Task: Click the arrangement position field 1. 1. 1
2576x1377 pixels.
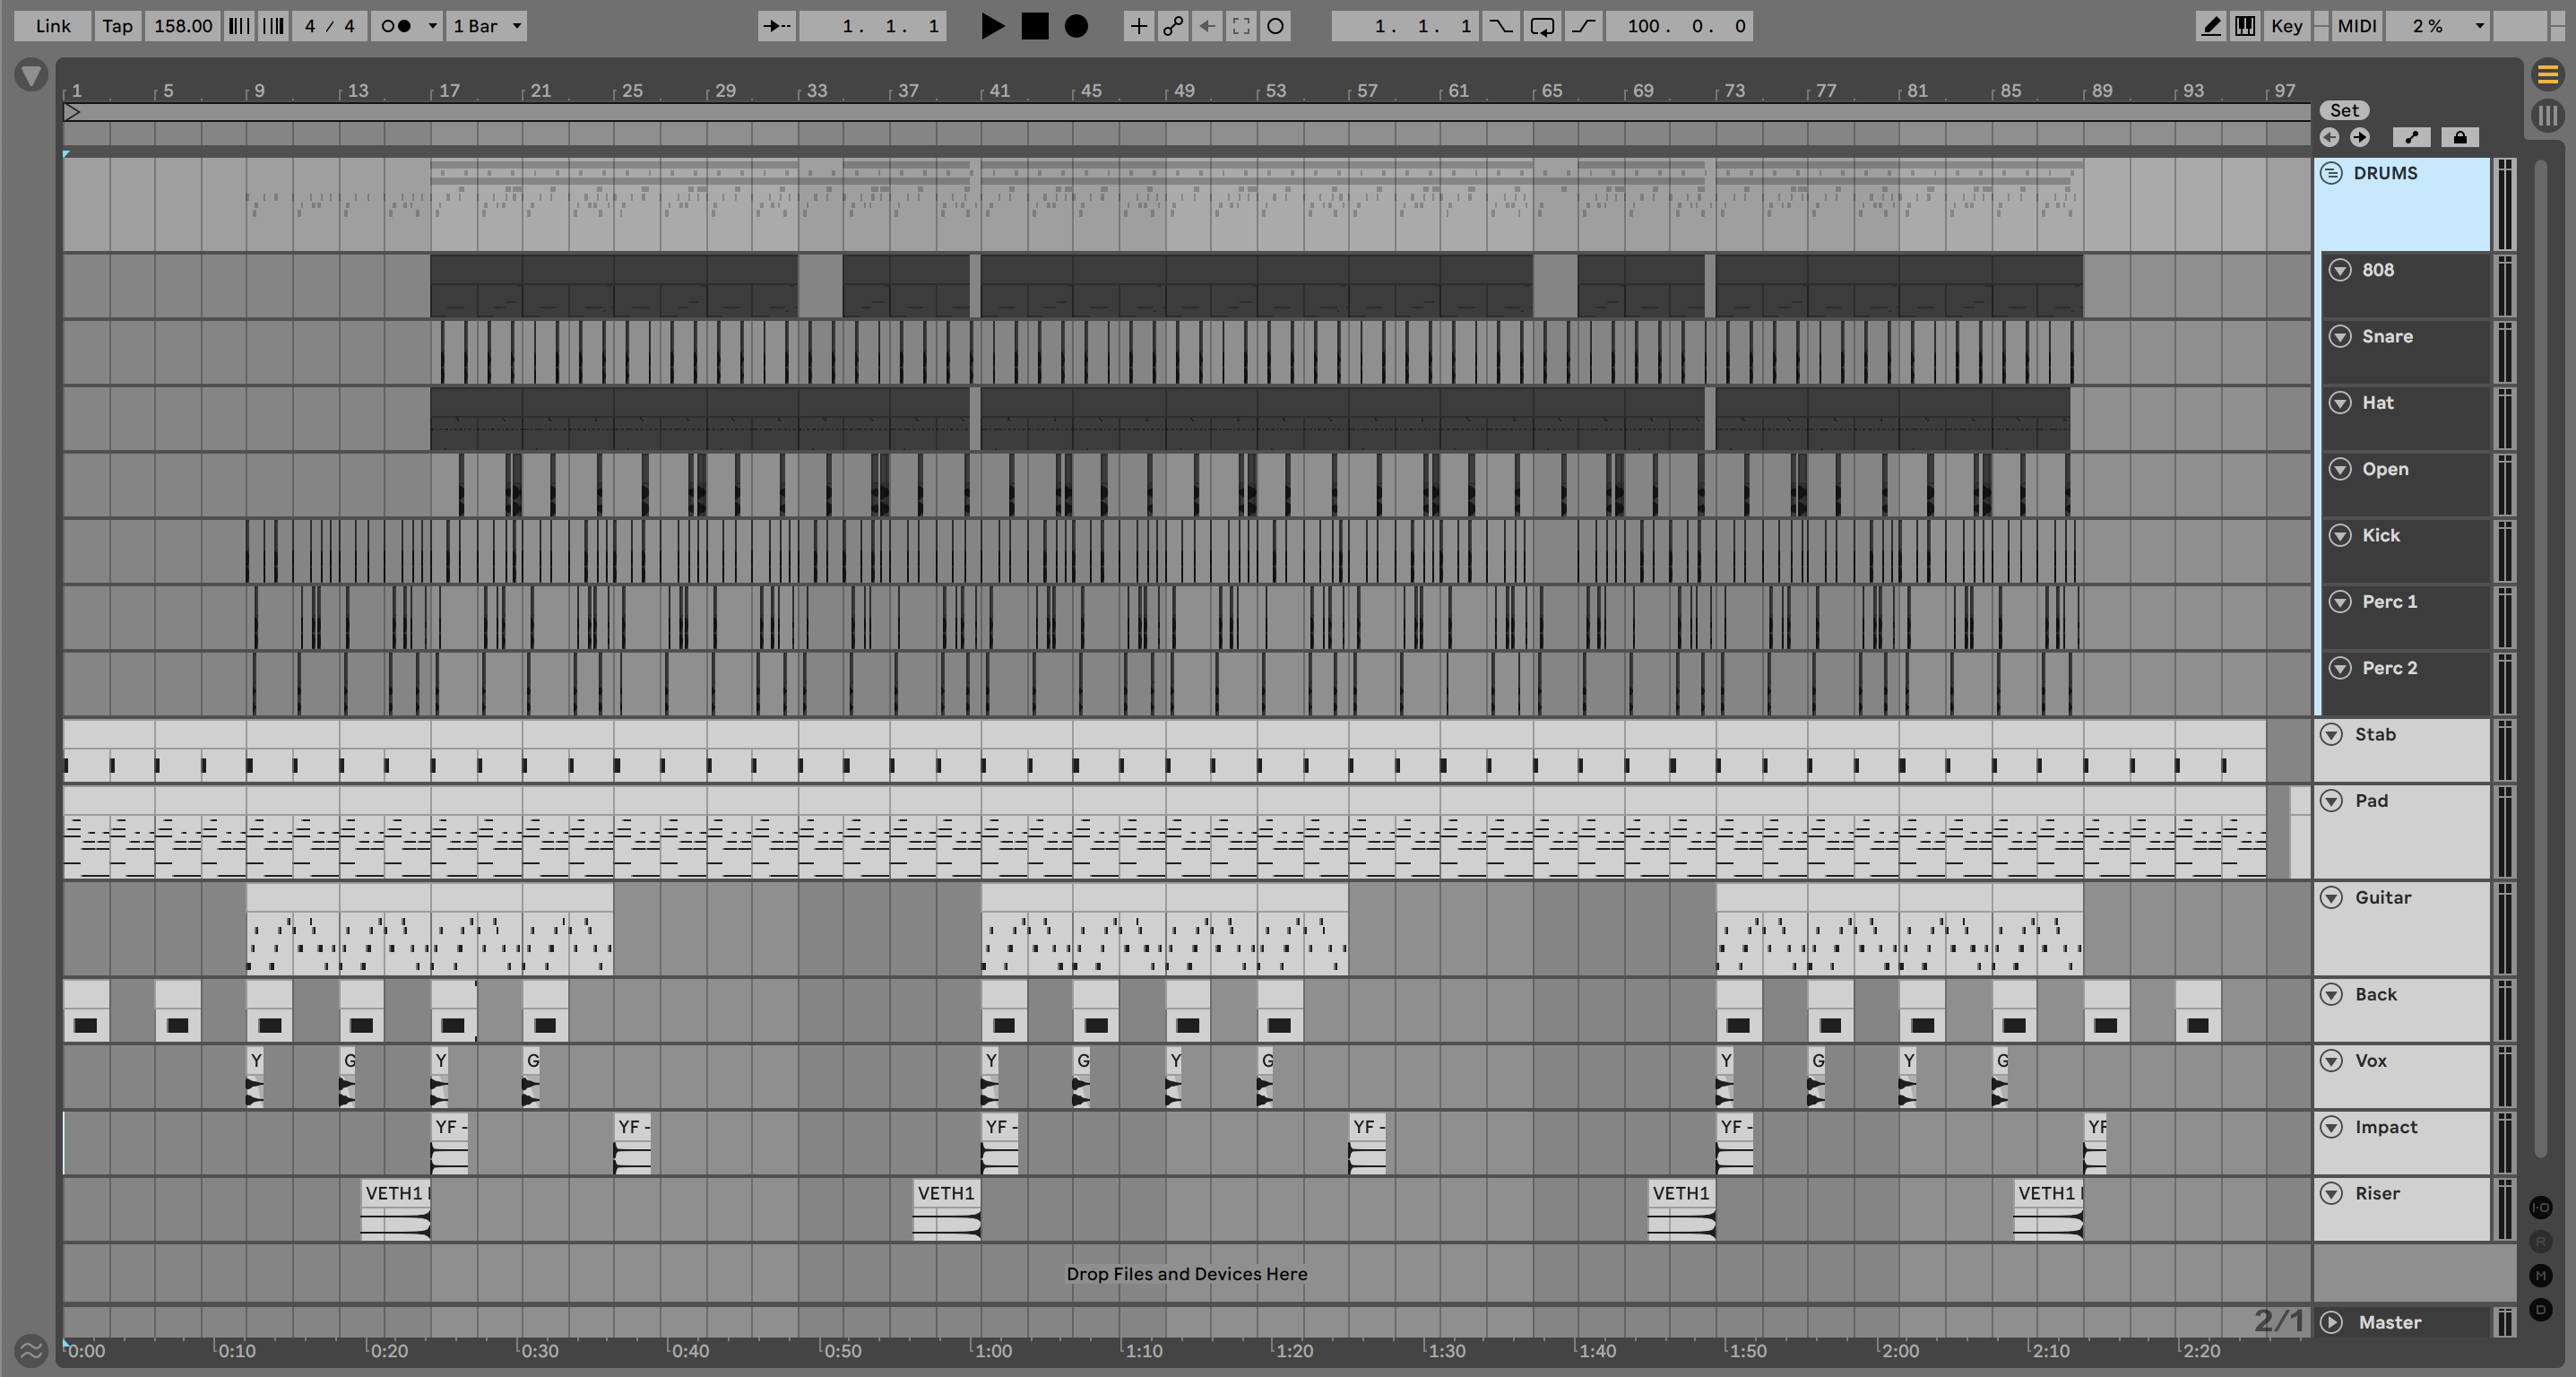Action: (871, 26)
